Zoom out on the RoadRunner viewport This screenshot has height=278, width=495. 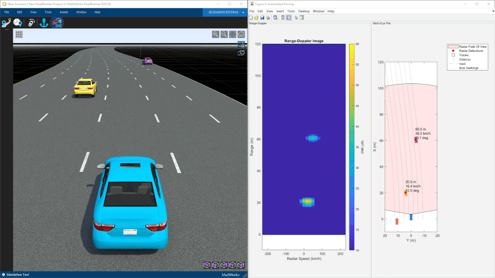(x=224, y=34)
